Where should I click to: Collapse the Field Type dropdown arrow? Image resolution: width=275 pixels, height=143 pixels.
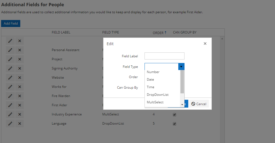pos(182,67)
